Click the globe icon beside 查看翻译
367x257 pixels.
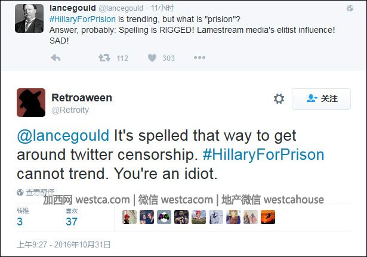tap(20, 192)
